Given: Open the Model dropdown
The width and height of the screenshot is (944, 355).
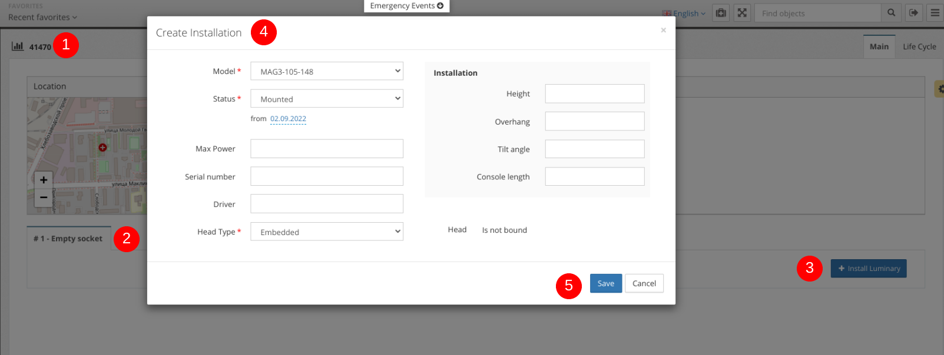Looking at the screenshot, I should 327,71.
